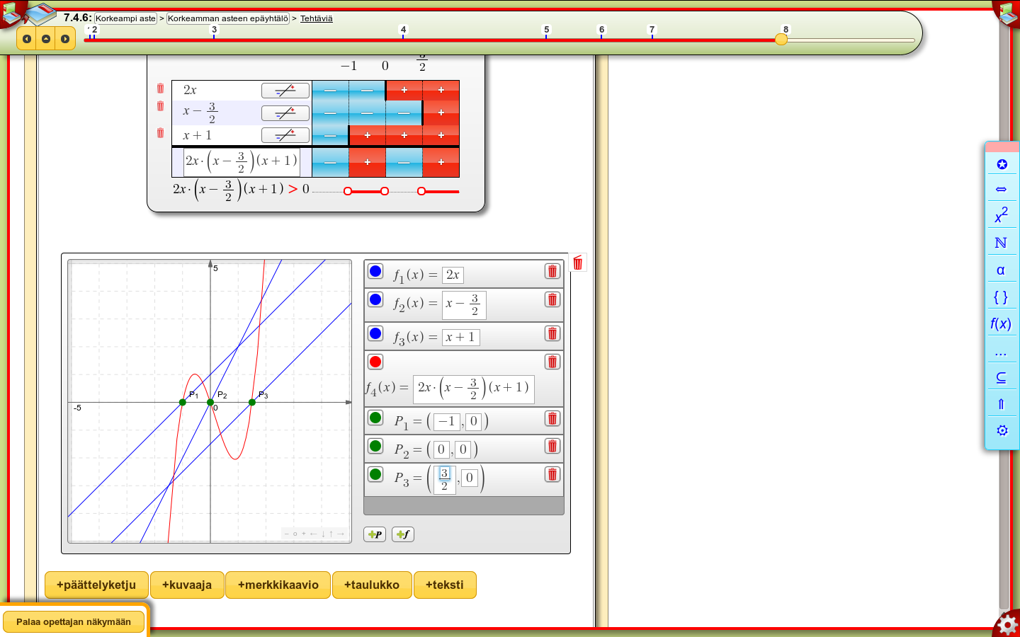
Task: Click blue color dot of f1(x)
Action: coord(375,271)
